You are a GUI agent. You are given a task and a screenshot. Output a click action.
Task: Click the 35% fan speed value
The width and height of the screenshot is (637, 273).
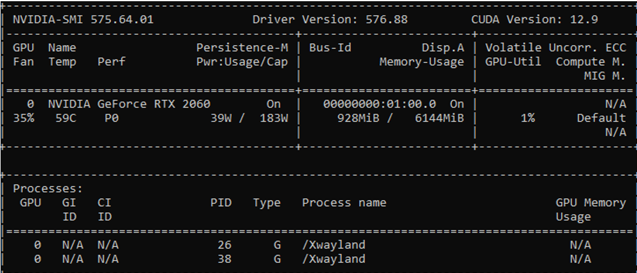[x=24, y=118]
